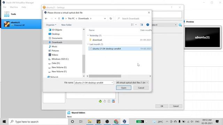
Task: Open Windows-SSD (C:) drive
Action: [60, 59]
